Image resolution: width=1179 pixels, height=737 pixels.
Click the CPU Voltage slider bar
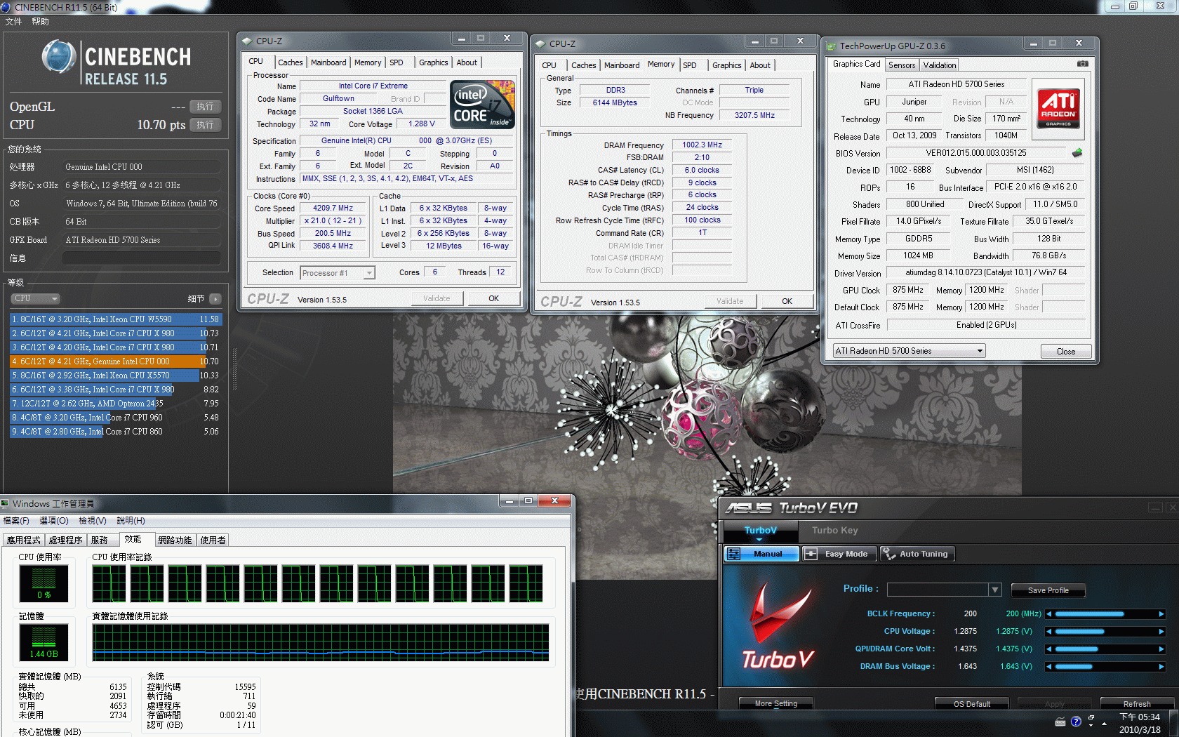1105,632
